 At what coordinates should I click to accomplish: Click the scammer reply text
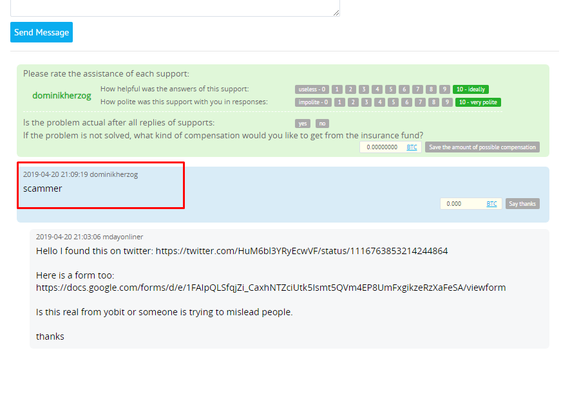tap(43, 188)
